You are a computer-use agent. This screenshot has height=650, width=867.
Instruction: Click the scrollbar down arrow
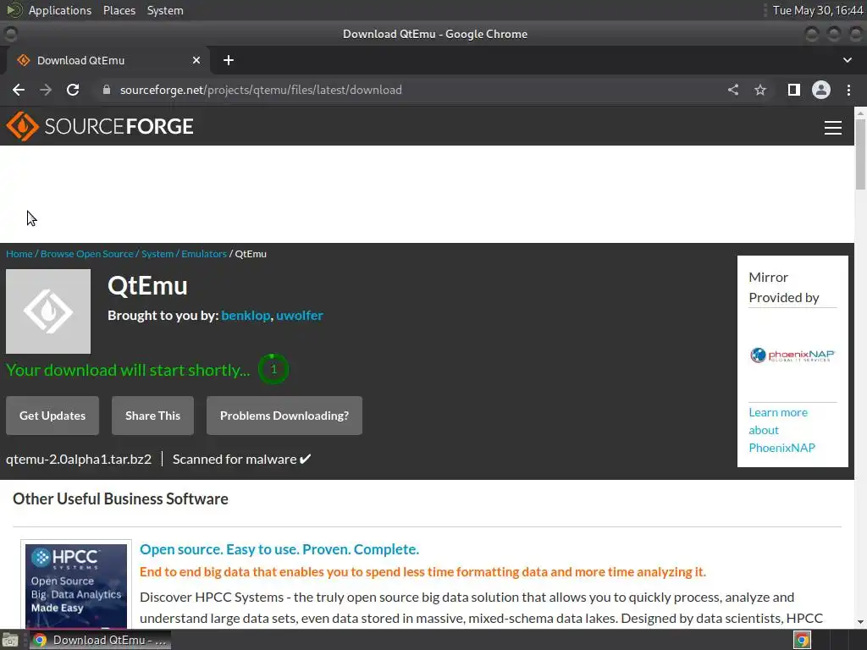pos(860,622)
